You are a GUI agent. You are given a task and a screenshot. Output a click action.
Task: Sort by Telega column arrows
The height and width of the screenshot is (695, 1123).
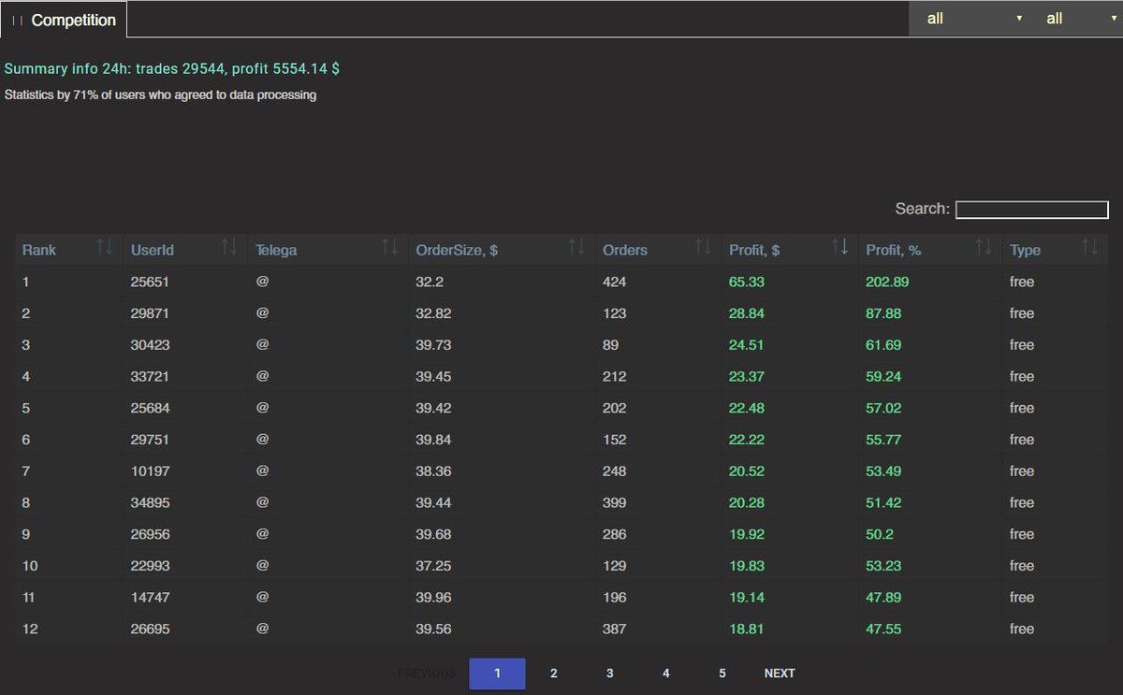pos(389,247)
